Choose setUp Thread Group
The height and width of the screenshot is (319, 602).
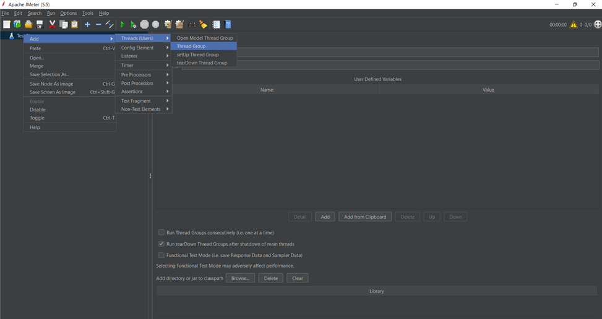click(x=204, y=55)
